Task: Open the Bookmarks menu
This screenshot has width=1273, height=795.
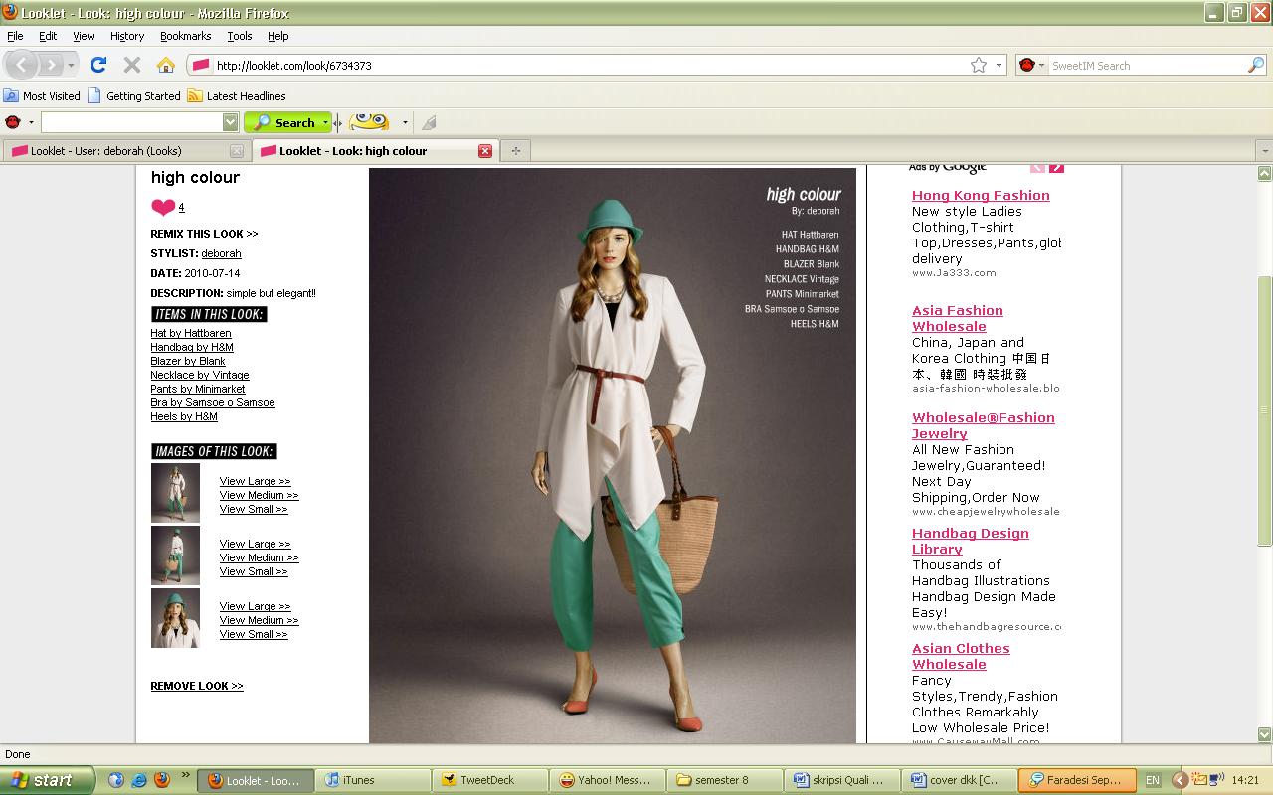Action: coord(185,36)
